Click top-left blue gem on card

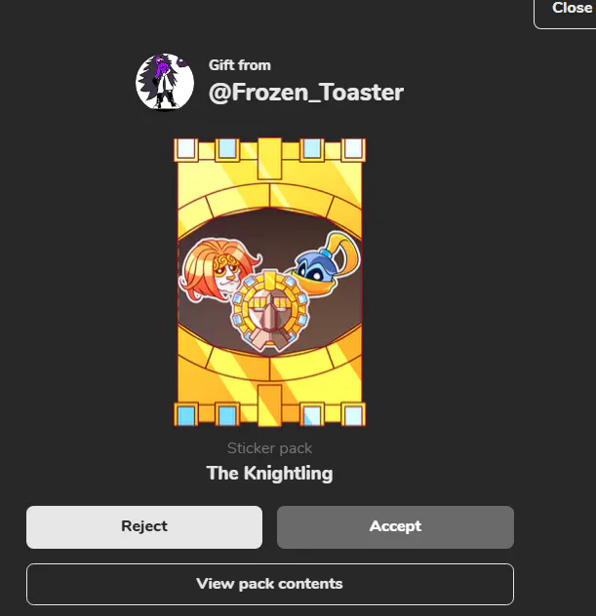(186, 148)
